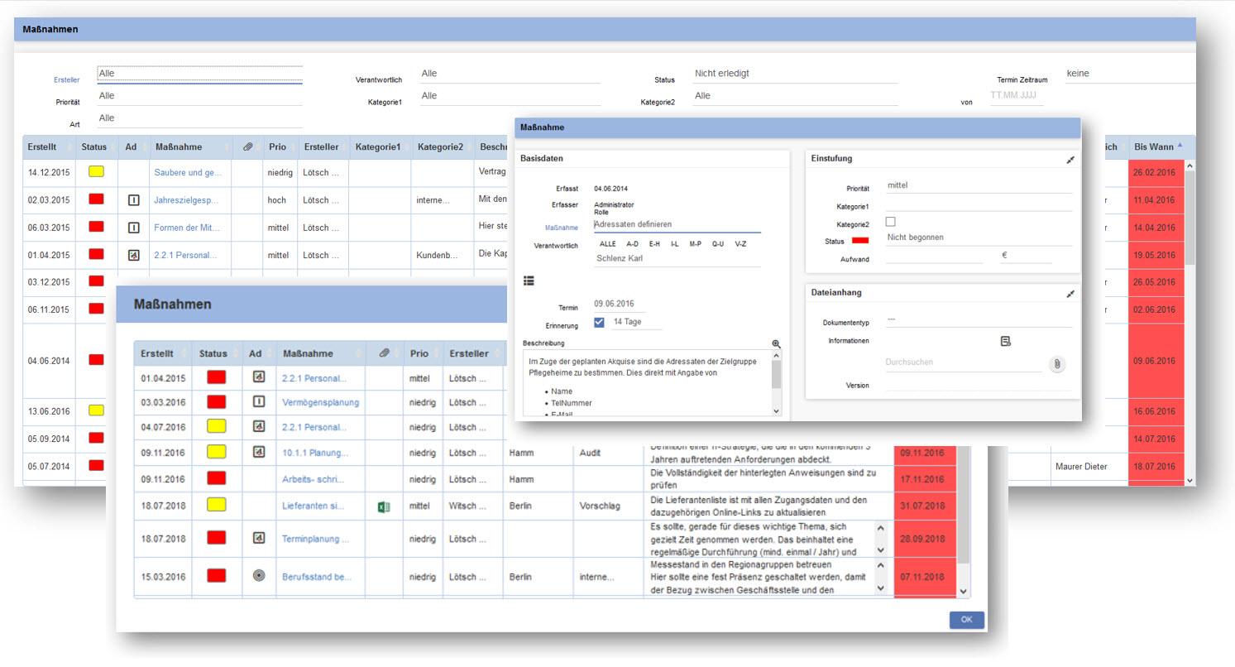Viewport: 1235px width, 667px height.
Task: Click the pin icon in Dateianhang panel
Action: click(x=1070, y=294)
